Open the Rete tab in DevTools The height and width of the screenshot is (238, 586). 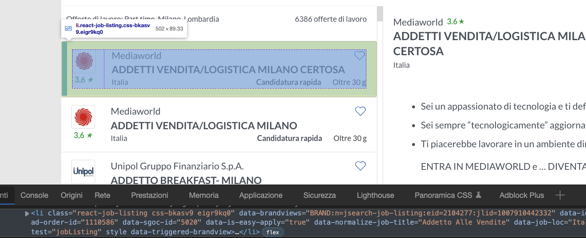pos(102,195)
